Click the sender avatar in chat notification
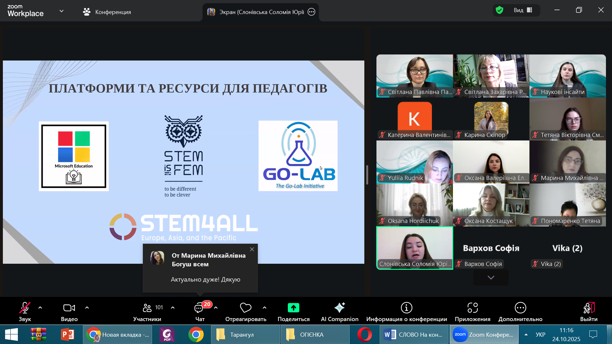This screenshot has width=612, height=344. [157, 258]
